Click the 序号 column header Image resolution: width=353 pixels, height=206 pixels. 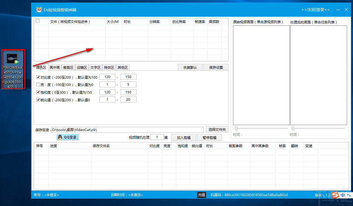click(x=41, y=146)
